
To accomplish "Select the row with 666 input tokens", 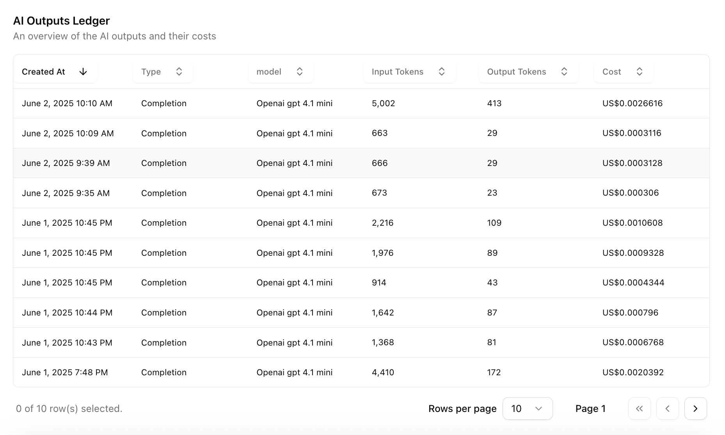I will tap(380, 163).
